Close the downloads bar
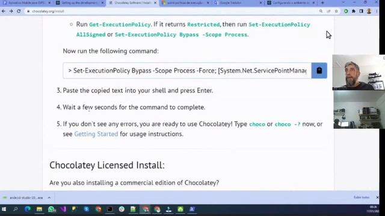 pyautogui.click(x=377, y=197)
